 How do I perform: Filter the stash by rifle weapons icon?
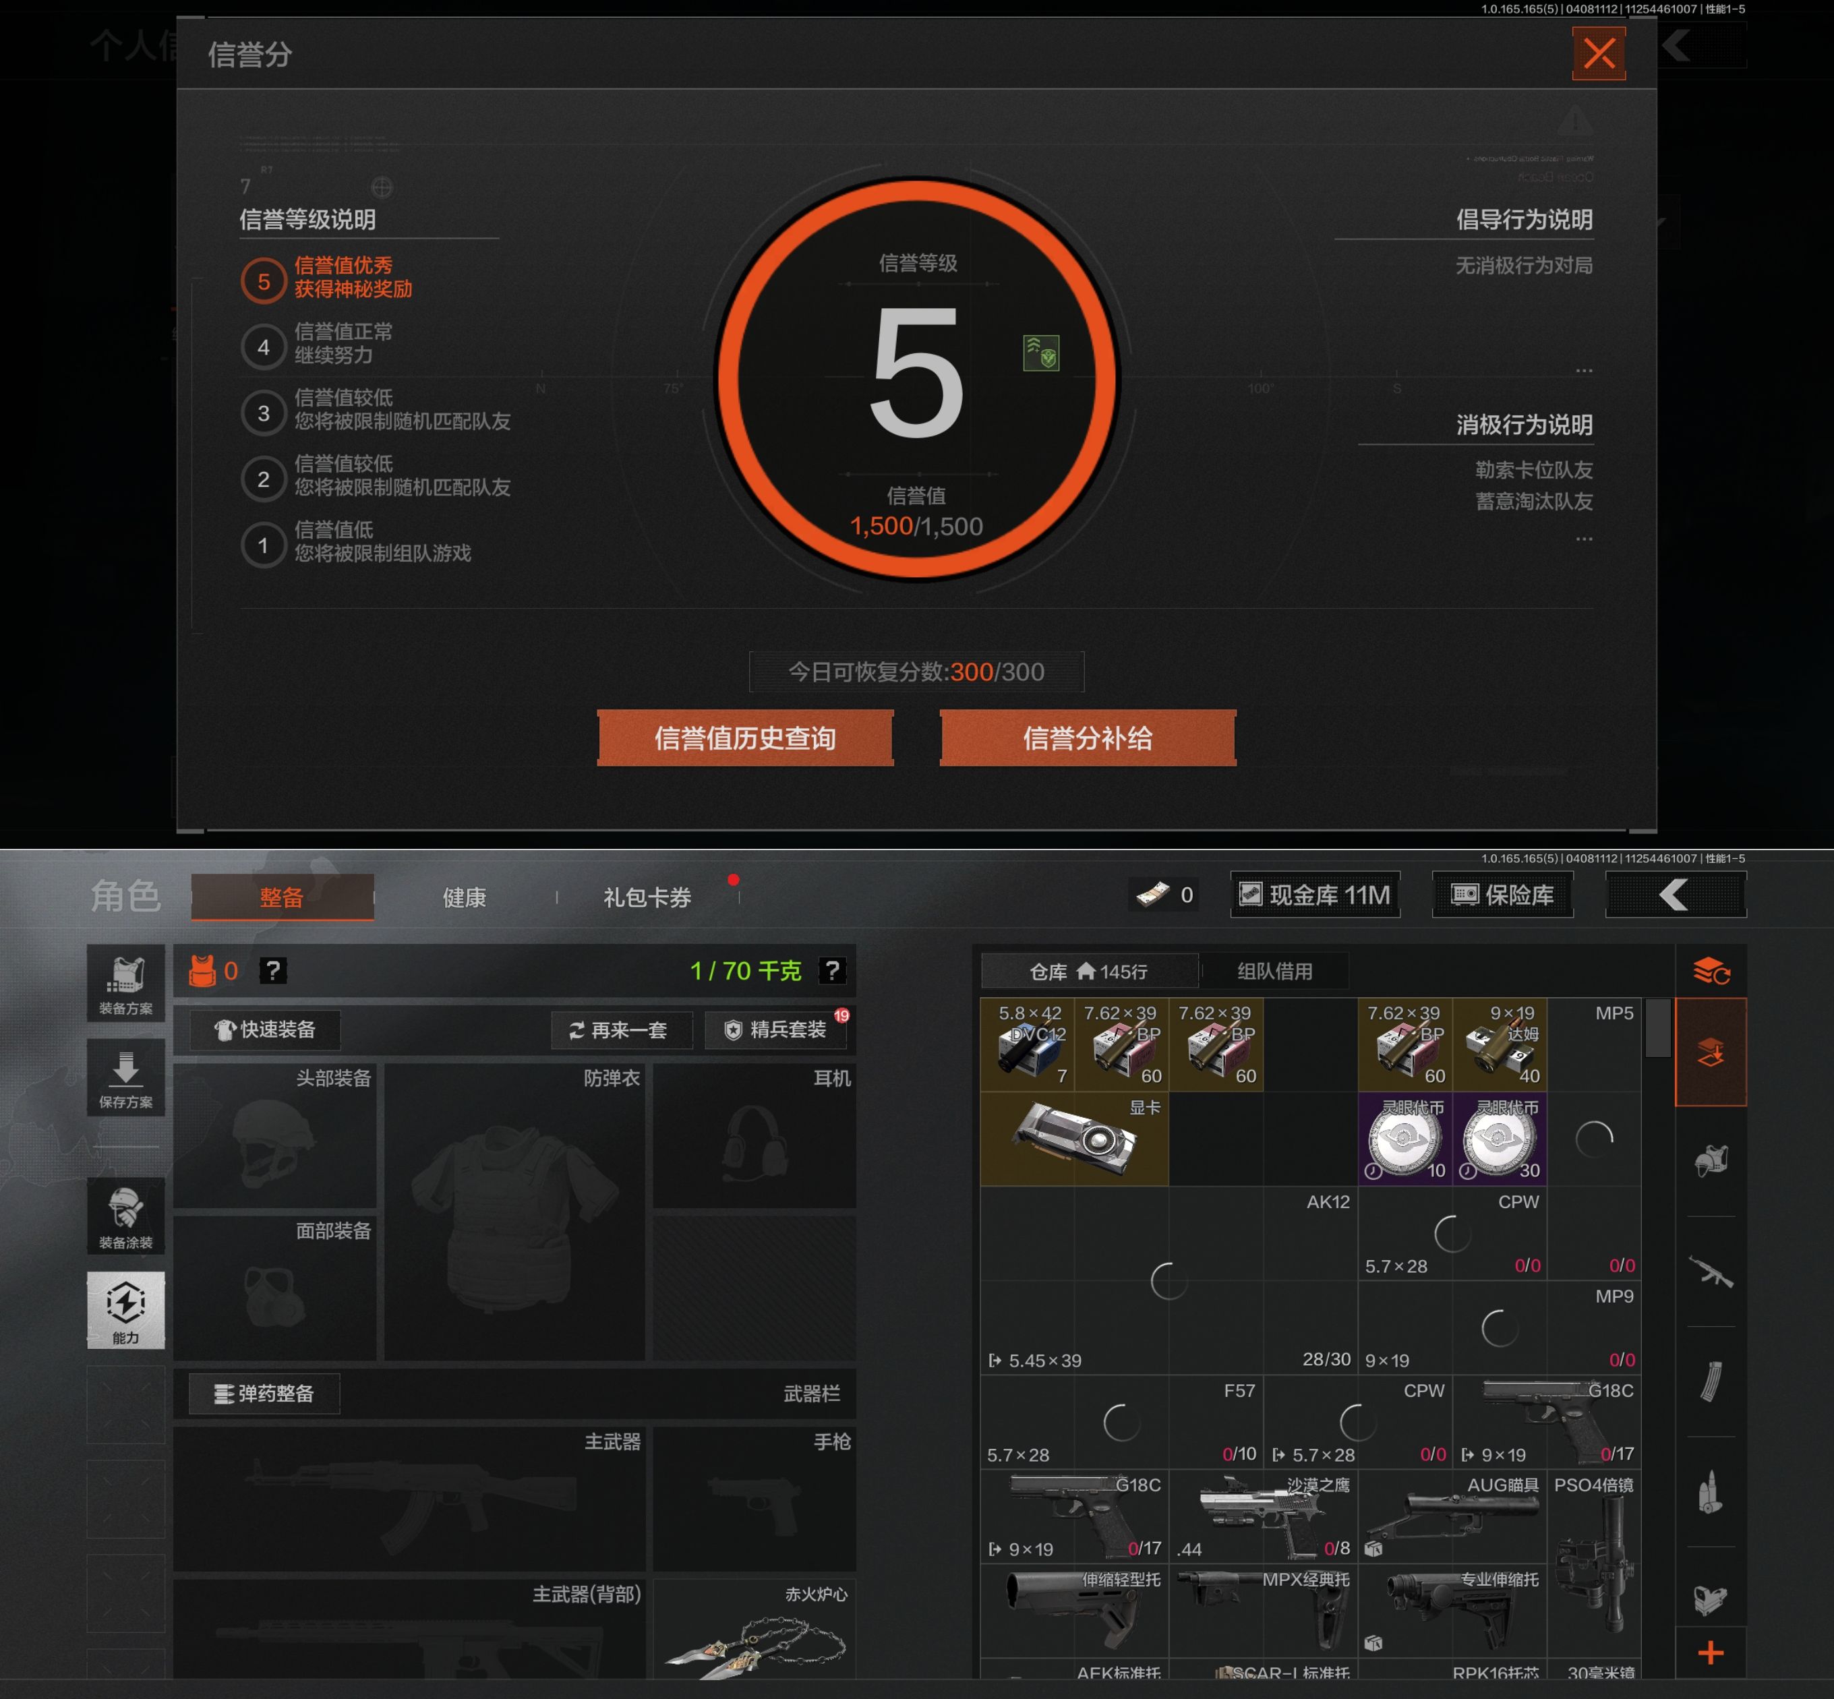pos(1711,1272)
